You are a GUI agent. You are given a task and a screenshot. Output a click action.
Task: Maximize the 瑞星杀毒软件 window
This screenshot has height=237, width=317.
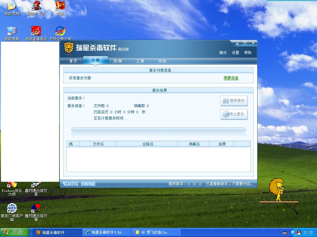point(245,43)
